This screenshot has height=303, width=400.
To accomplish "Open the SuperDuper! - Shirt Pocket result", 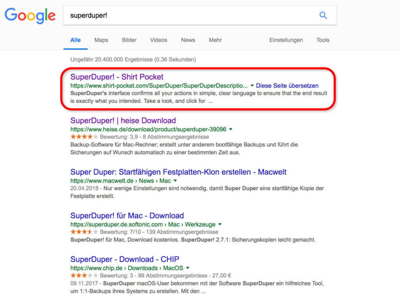I will pos(117,77).
